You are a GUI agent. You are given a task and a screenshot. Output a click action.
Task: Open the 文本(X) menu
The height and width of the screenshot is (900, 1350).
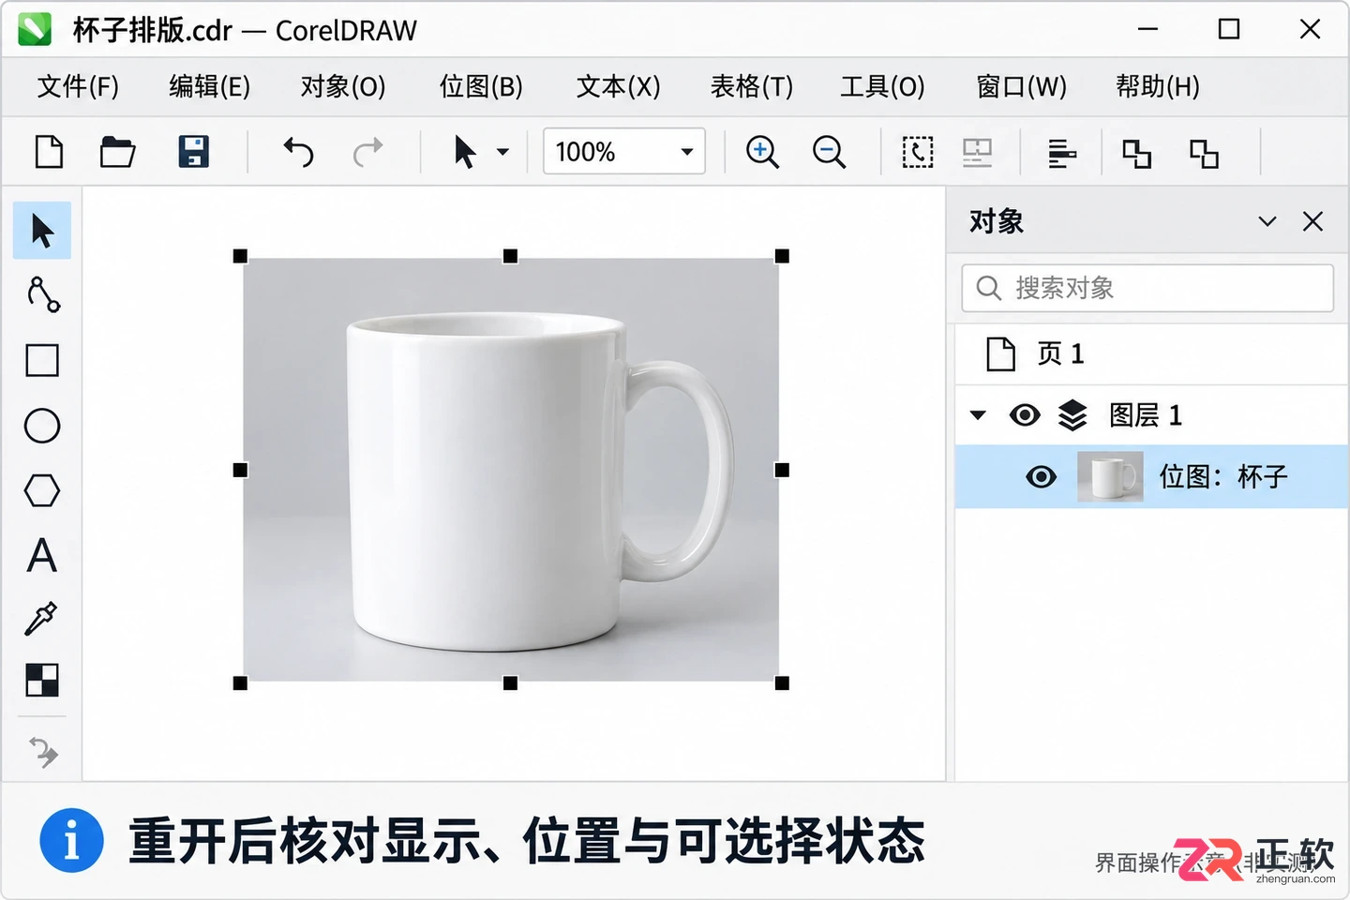pyautogui.click(x=619, y=86)
